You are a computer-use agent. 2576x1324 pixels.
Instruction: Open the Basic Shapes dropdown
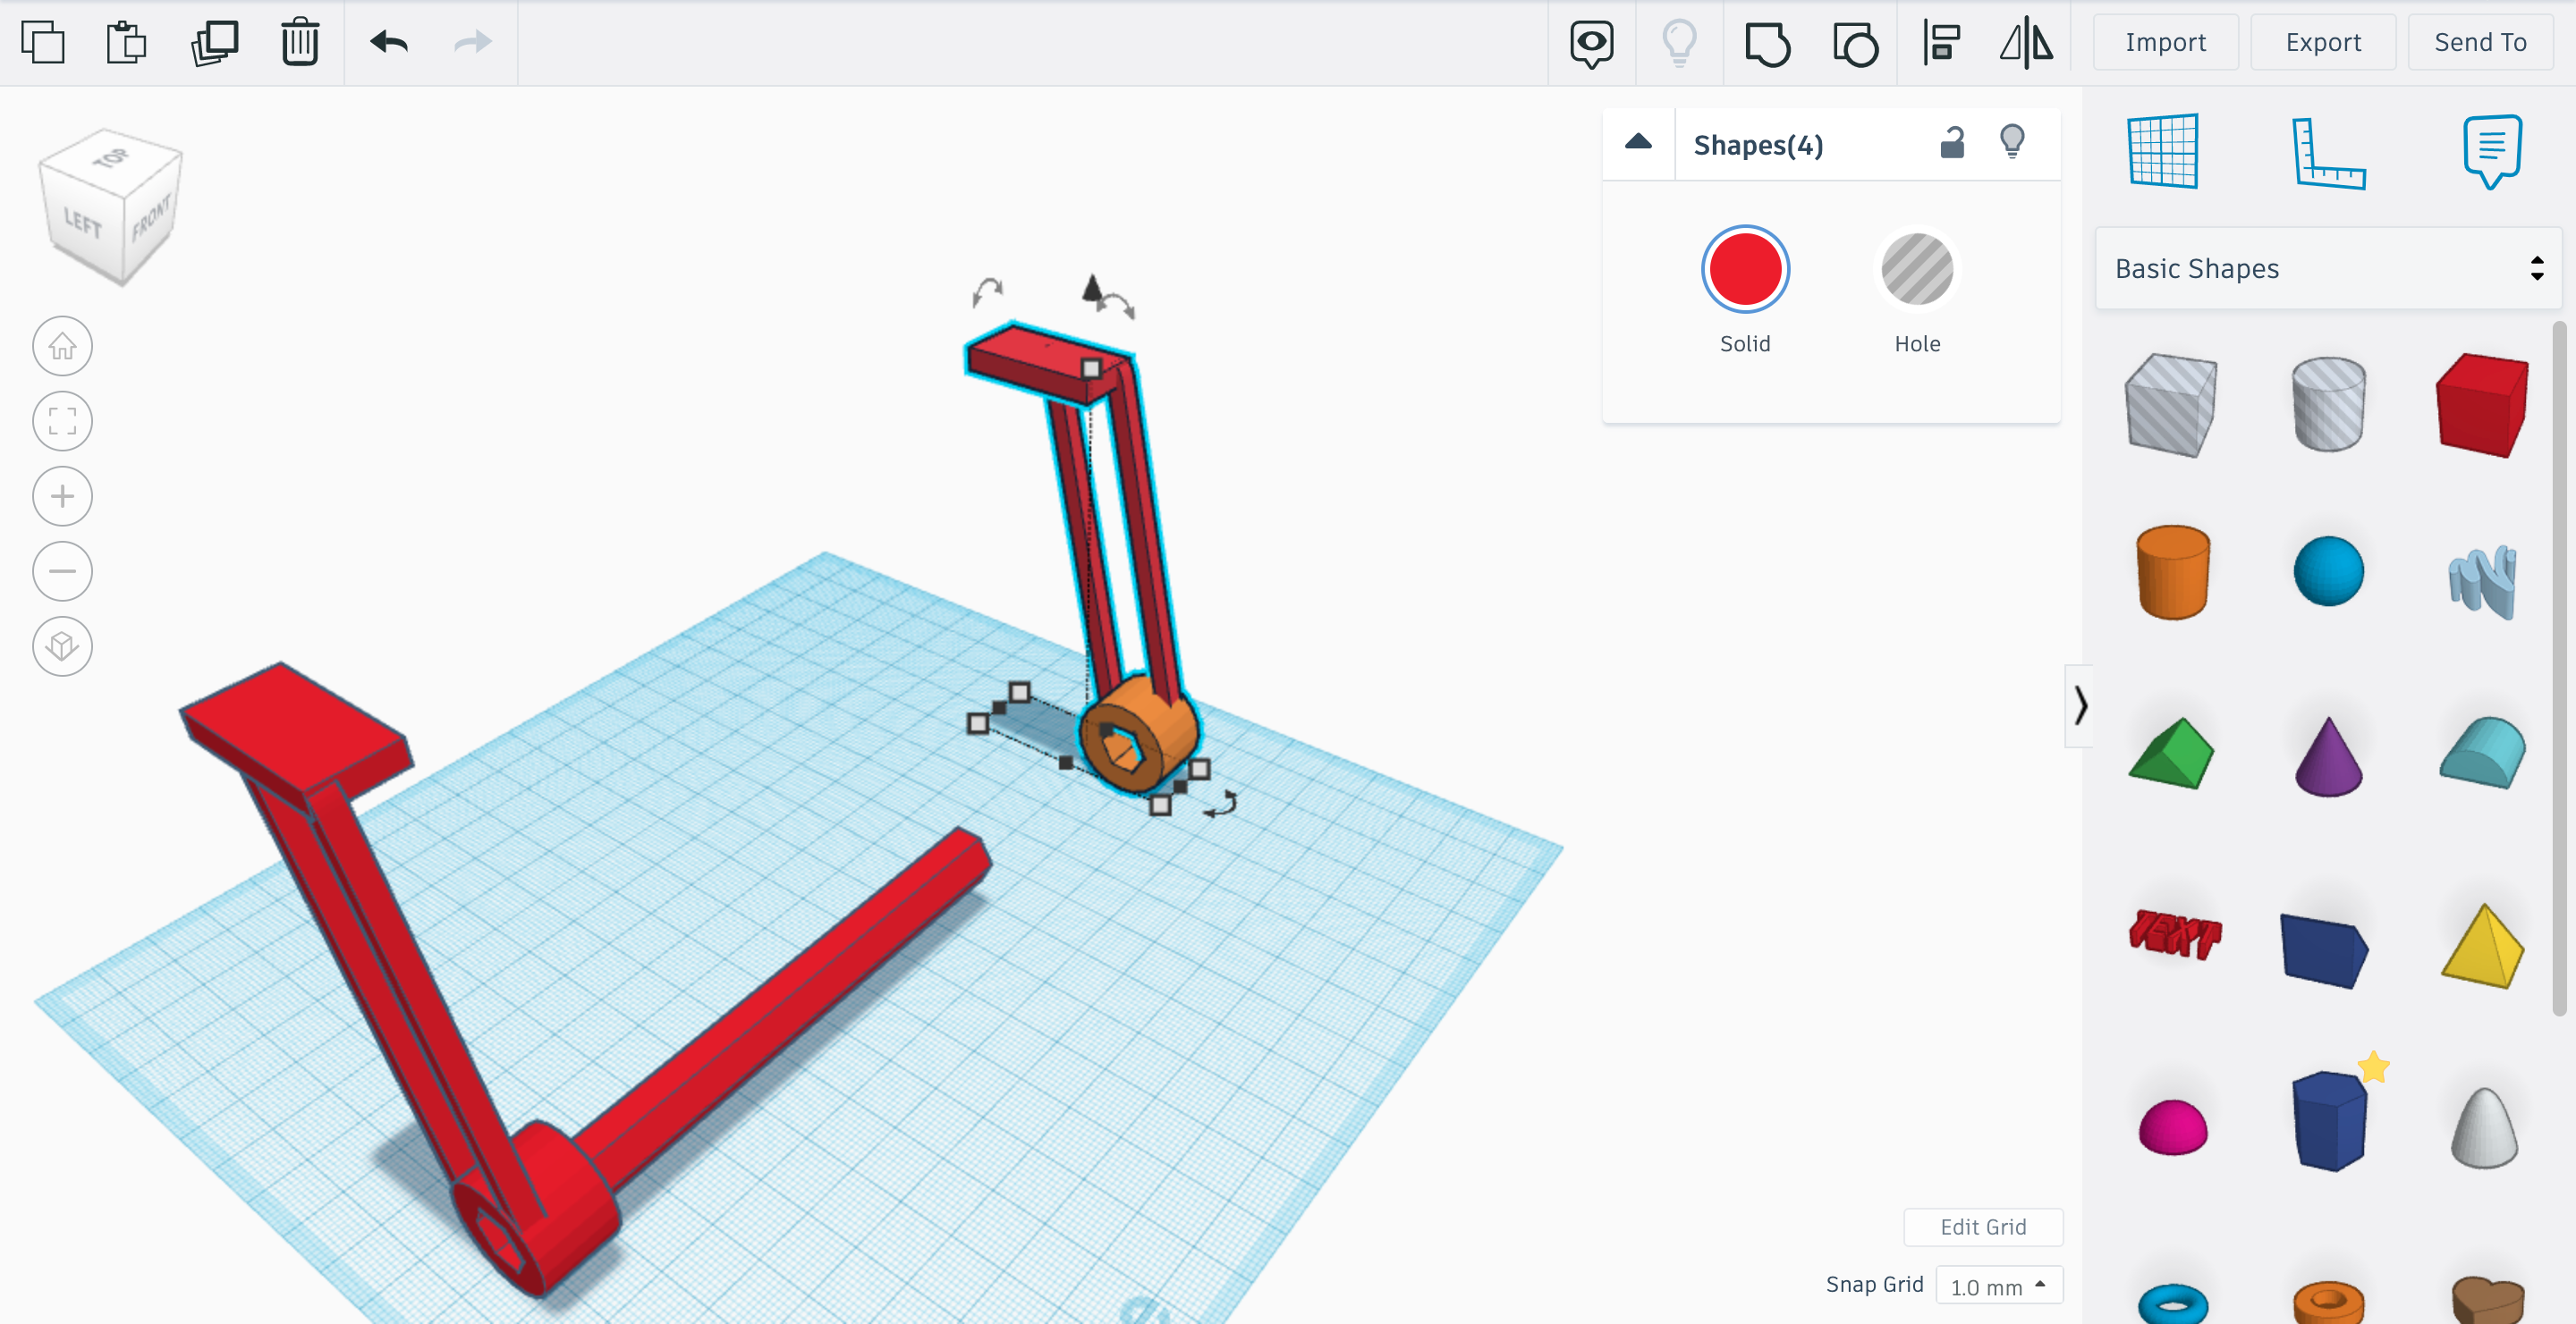pos(2327,269)
